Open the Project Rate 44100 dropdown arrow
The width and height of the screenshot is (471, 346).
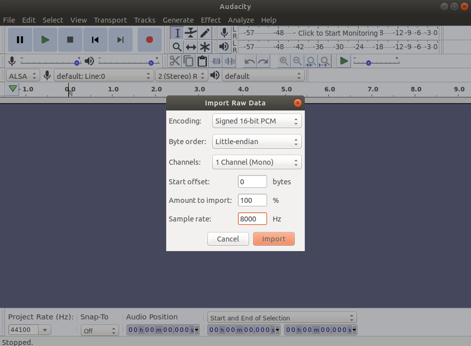click(45, 330)
